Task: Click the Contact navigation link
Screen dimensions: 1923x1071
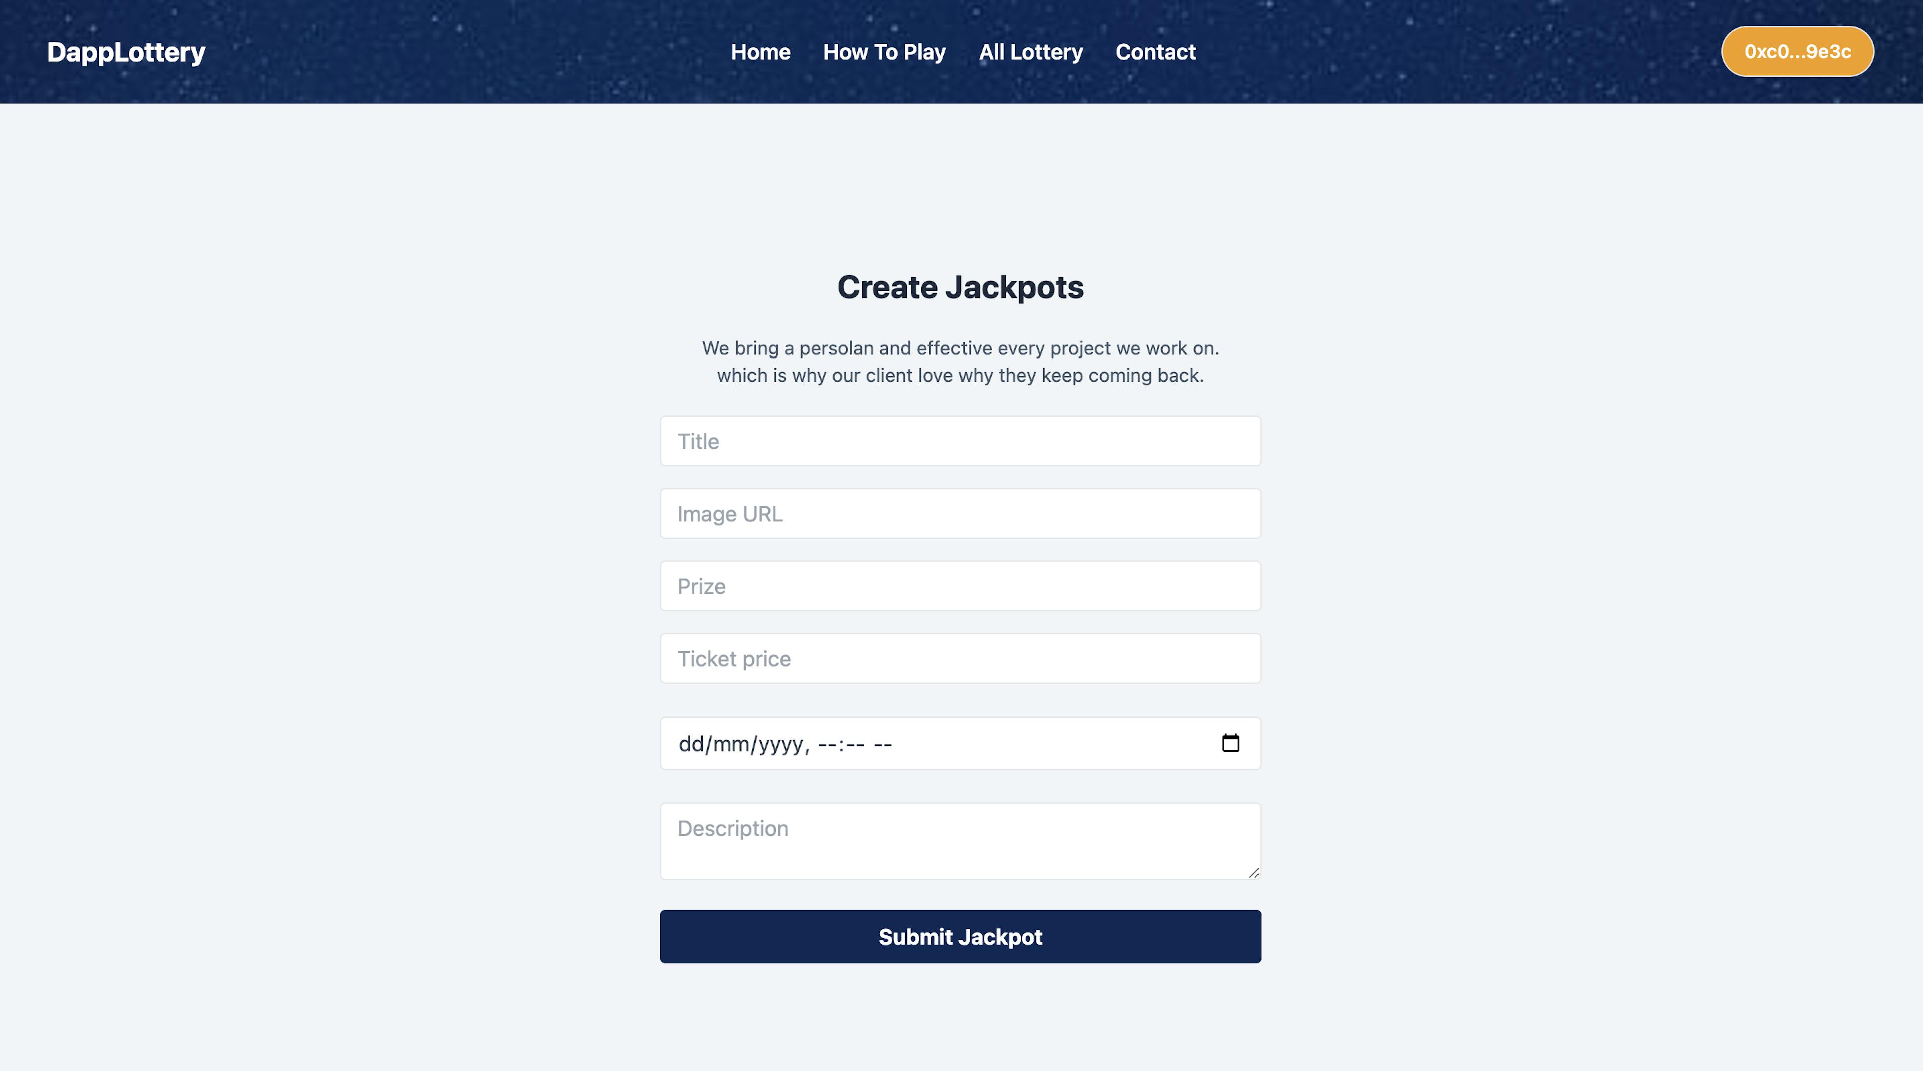Action: point(1154,50)
